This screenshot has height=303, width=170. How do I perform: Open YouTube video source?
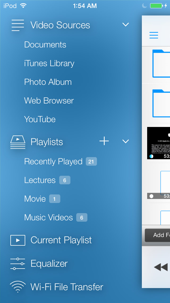[x=40, y=119]
